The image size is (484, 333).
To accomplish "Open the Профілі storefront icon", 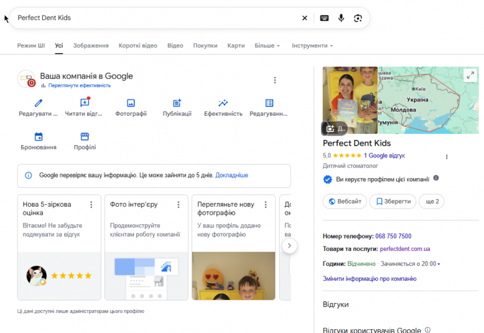I will [85, 137].
